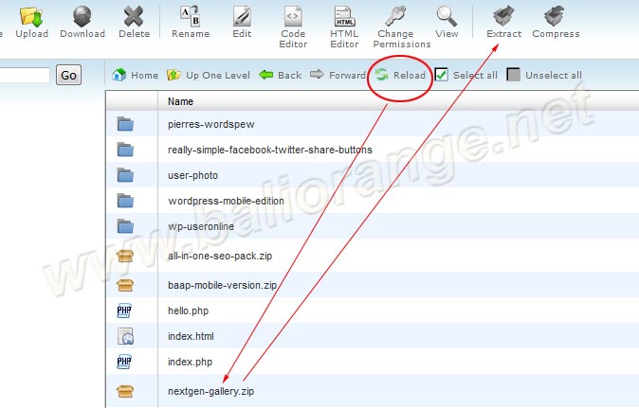Click the View magnifier icon
The height and width of the screenshot is (408, 639).
[447, 16]
